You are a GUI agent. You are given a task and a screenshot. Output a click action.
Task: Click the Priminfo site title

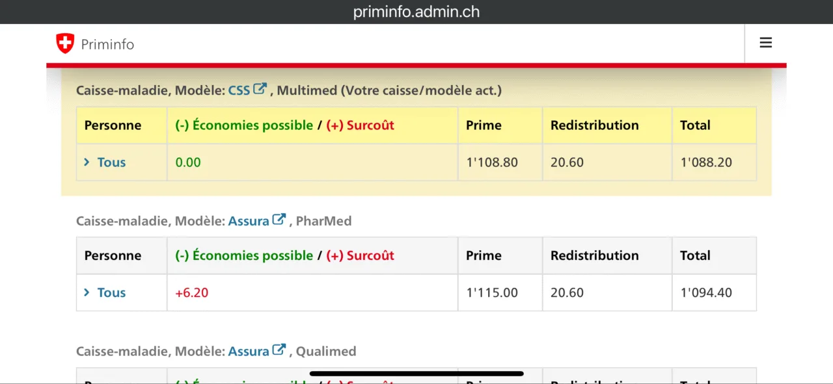point(107,44)
